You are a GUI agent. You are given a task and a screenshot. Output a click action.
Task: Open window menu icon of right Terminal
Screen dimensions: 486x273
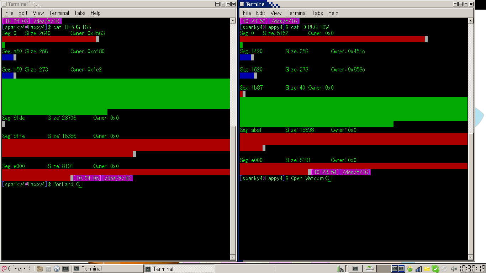coord(242,4)
